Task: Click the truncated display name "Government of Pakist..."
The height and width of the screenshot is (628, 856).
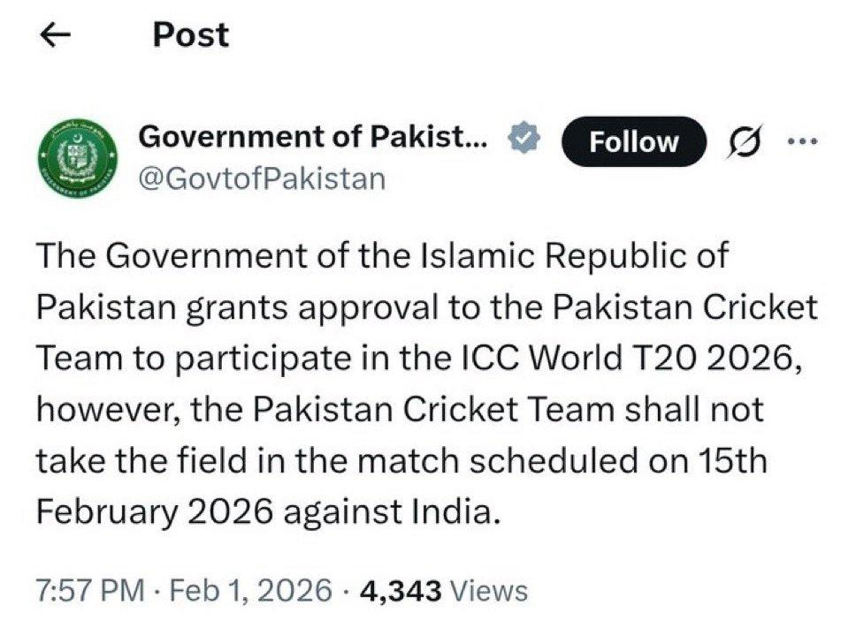Action: [x=313, y=137]
